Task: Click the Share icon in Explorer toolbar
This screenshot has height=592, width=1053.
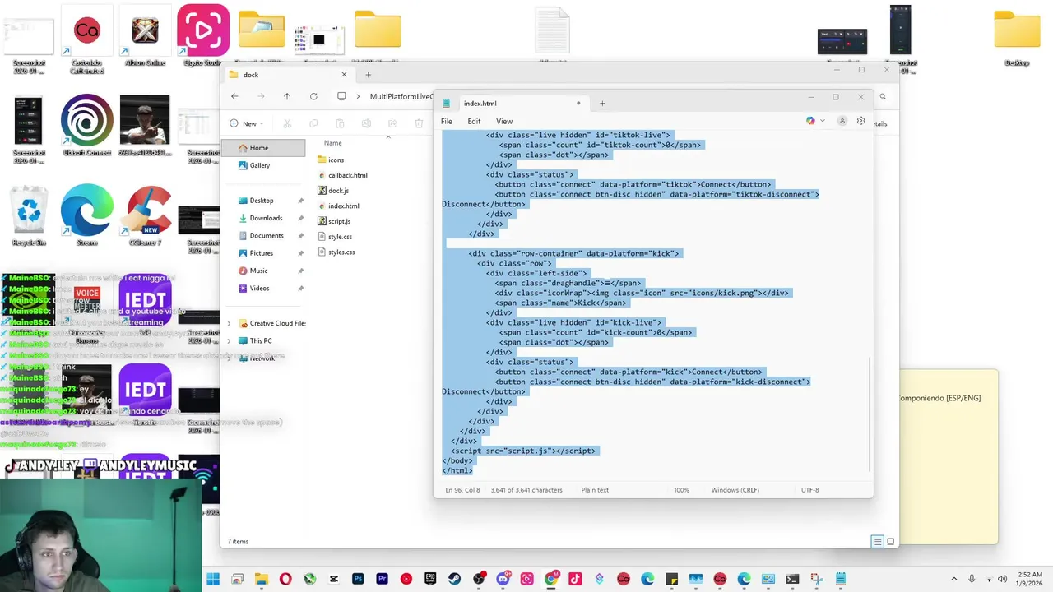Action: [392, 123]
